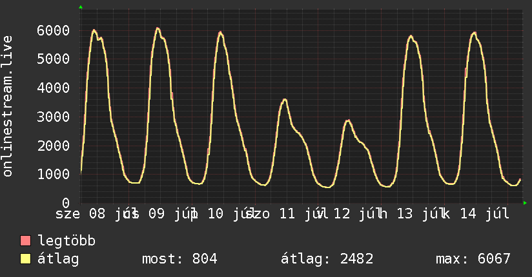This screenshot has height=277, width=532.
Task: Select the átlag legend label beside the yellow swatch
Action: click(58, 260)
